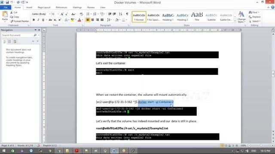Apply the Heading 1 style
Screen dimensions: 275x154
168,17
